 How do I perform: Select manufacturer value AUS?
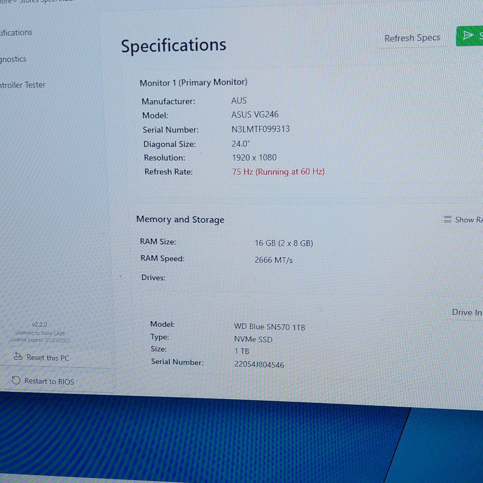tap(239, 101)
